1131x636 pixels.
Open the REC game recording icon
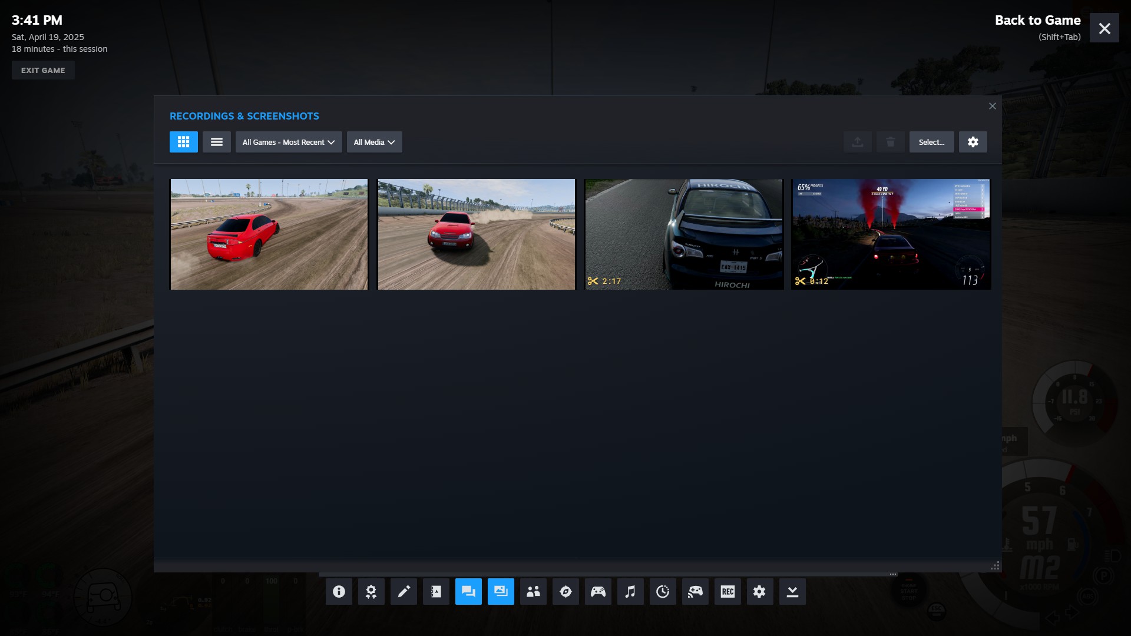pos(727,591)
